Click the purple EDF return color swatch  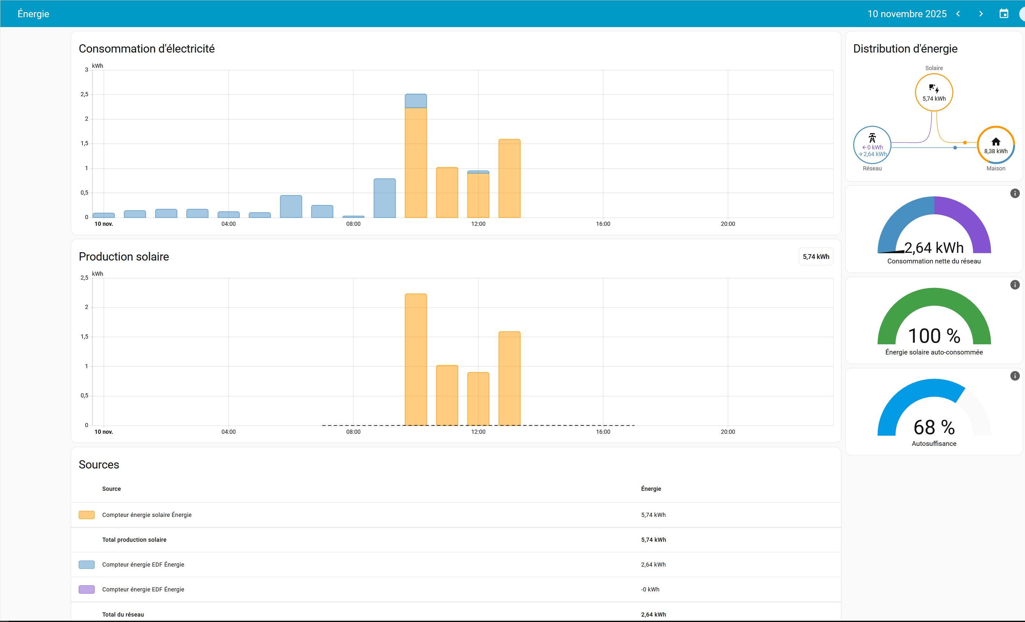pos(86,590)
